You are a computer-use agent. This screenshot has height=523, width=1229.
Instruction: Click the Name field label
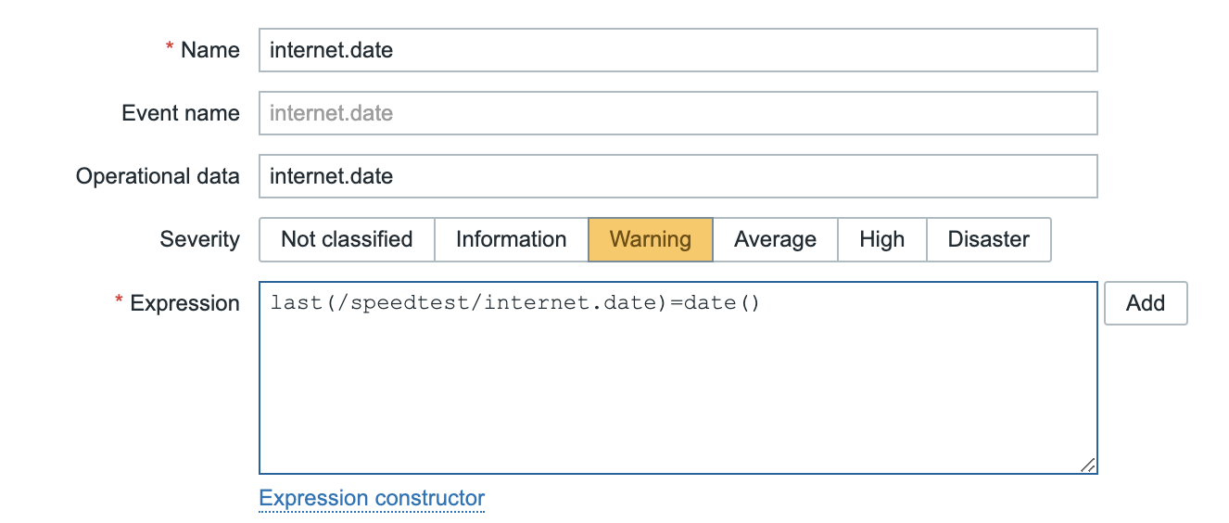(210, 50)
